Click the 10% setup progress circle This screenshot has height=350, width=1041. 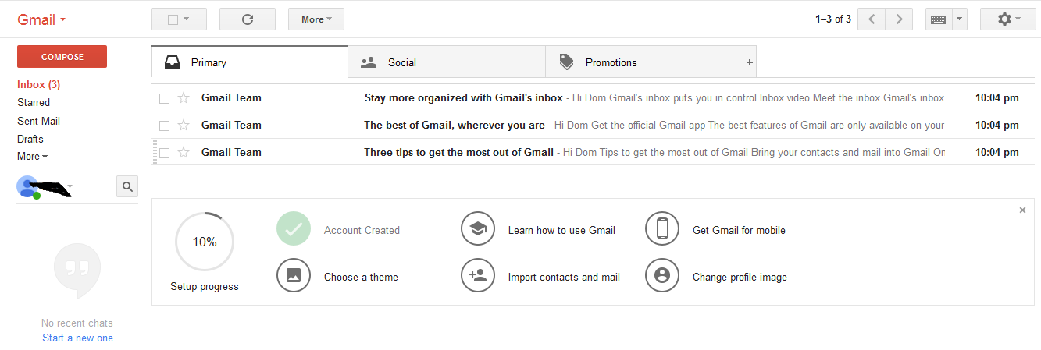(205, 242)
